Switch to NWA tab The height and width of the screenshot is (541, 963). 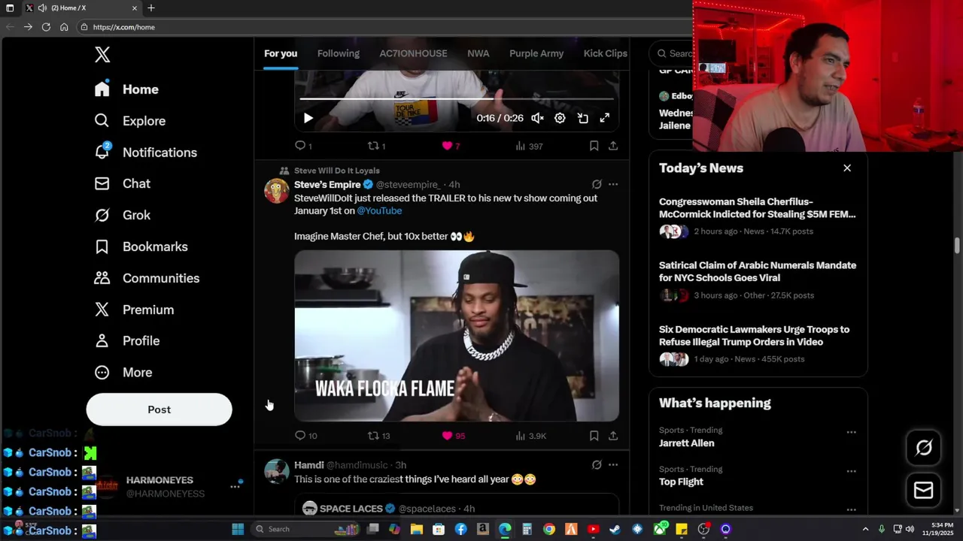coord(478,53)
